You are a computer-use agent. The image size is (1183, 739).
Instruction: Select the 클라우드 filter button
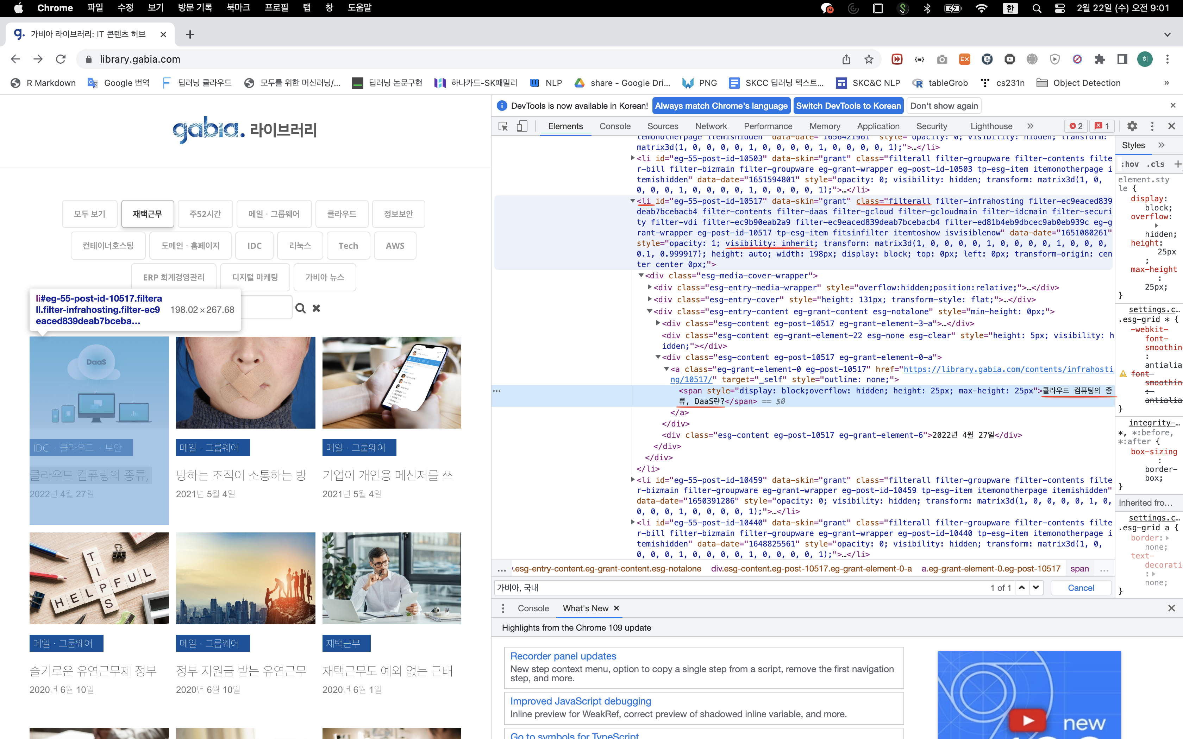341,214
